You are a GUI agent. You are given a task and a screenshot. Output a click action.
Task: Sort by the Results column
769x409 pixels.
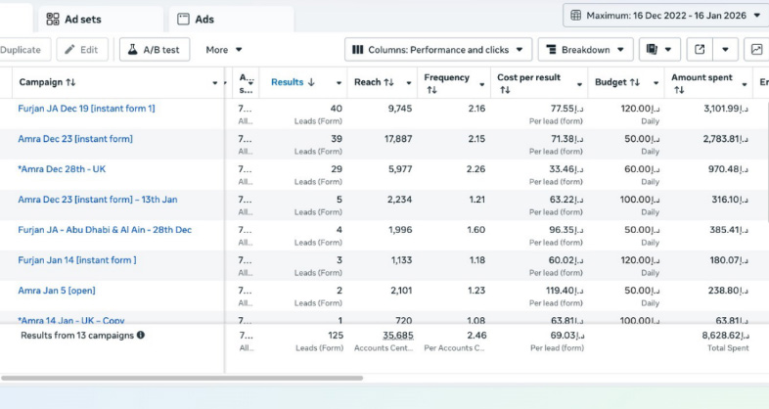click(x=293, y=82)
